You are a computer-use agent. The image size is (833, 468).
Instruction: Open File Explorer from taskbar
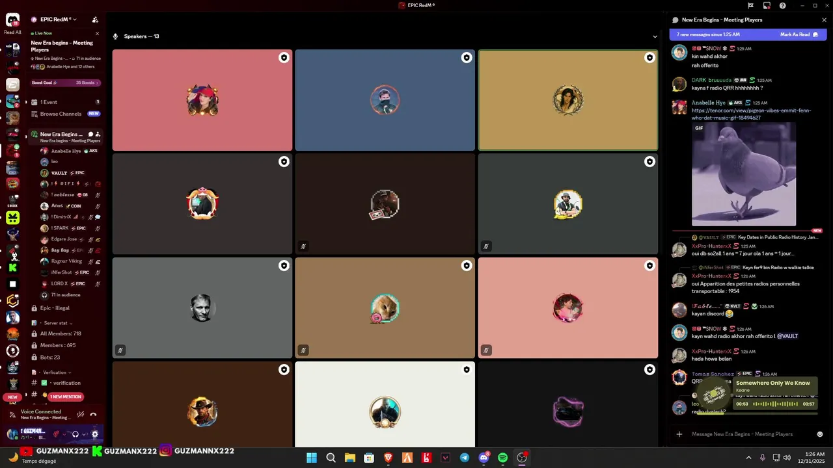pos(350,458)
